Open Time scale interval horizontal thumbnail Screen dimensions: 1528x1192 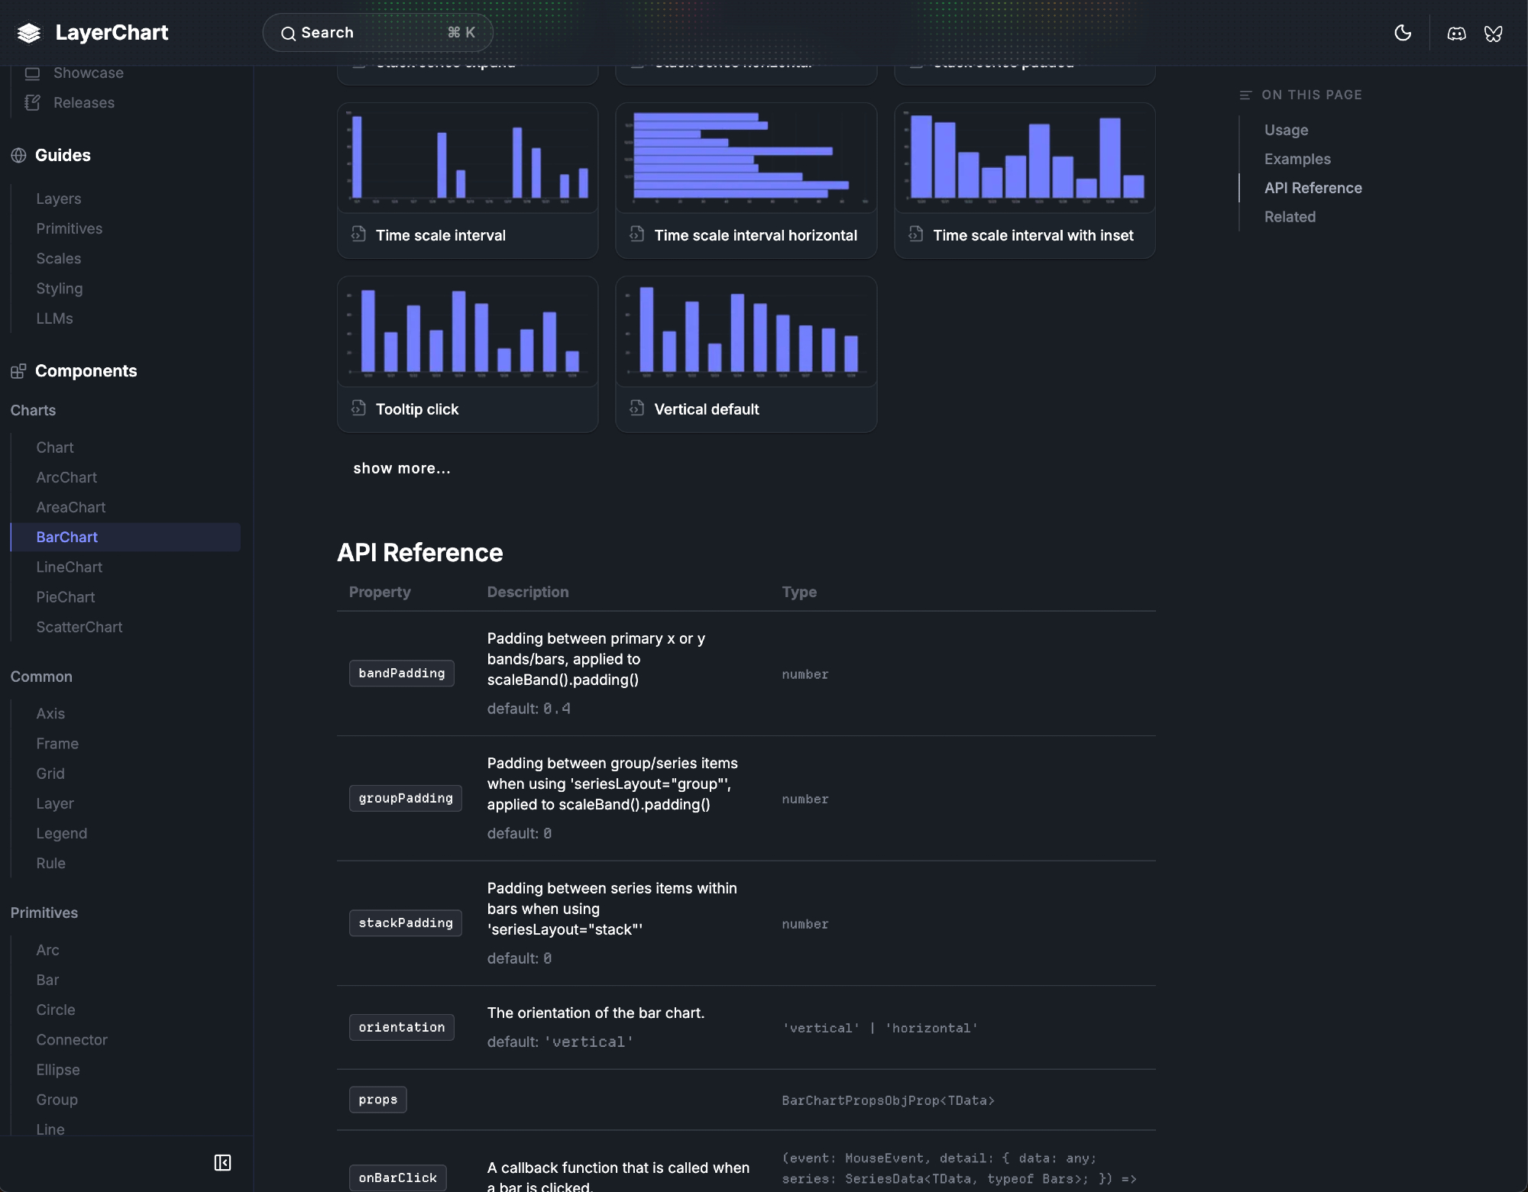[746, 158]
